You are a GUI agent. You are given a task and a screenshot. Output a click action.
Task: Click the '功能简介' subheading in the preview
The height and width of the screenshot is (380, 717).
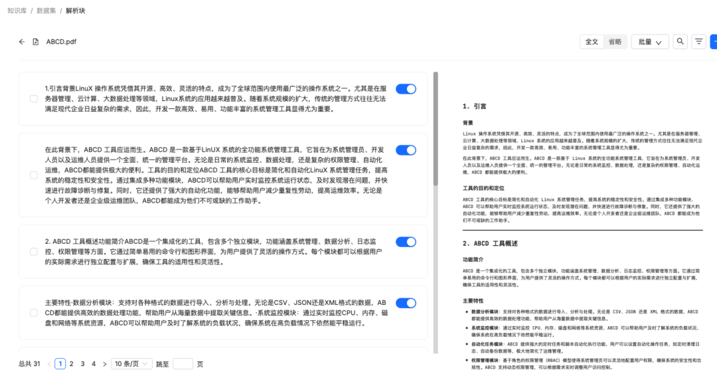click(473, 260)
